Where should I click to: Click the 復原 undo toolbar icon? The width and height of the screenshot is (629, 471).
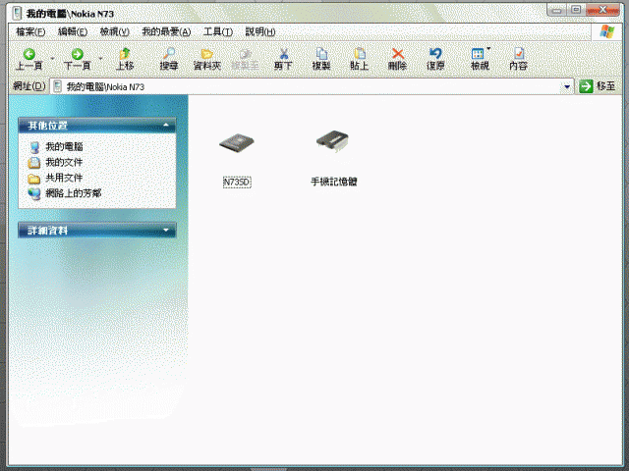[435, 54]
